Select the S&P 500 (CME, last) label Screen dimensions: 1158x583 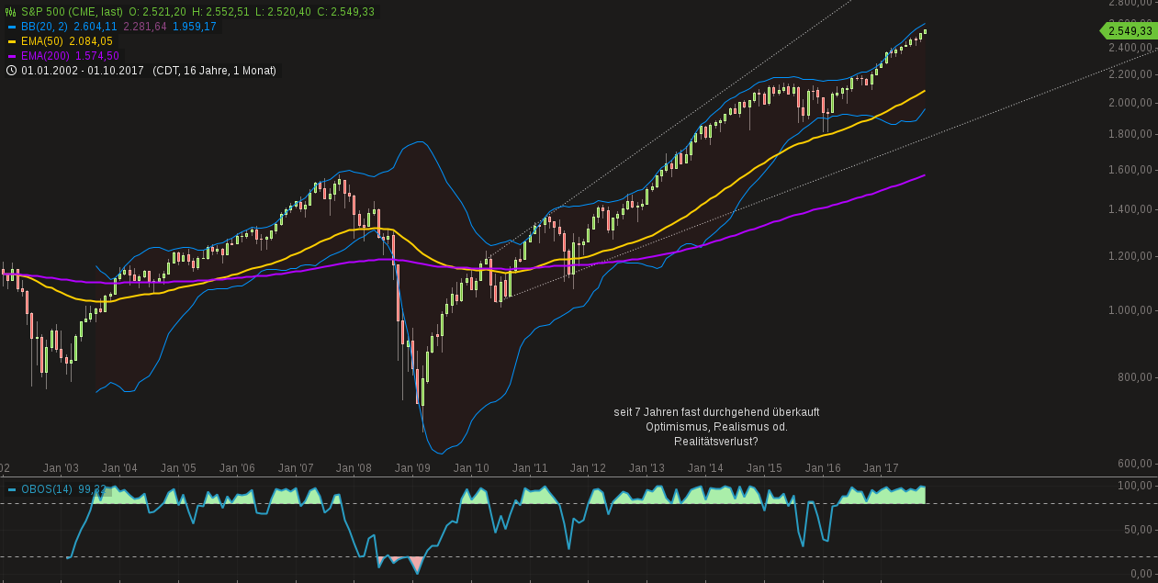point(73,12)
